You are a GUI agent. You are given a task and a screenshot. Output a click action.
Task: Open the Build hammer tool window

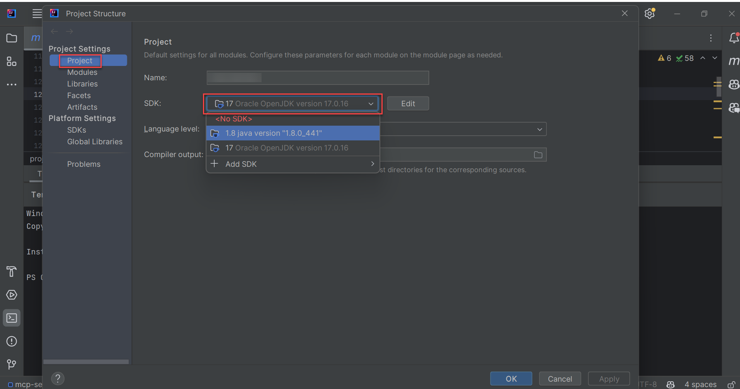coord(12,271)
